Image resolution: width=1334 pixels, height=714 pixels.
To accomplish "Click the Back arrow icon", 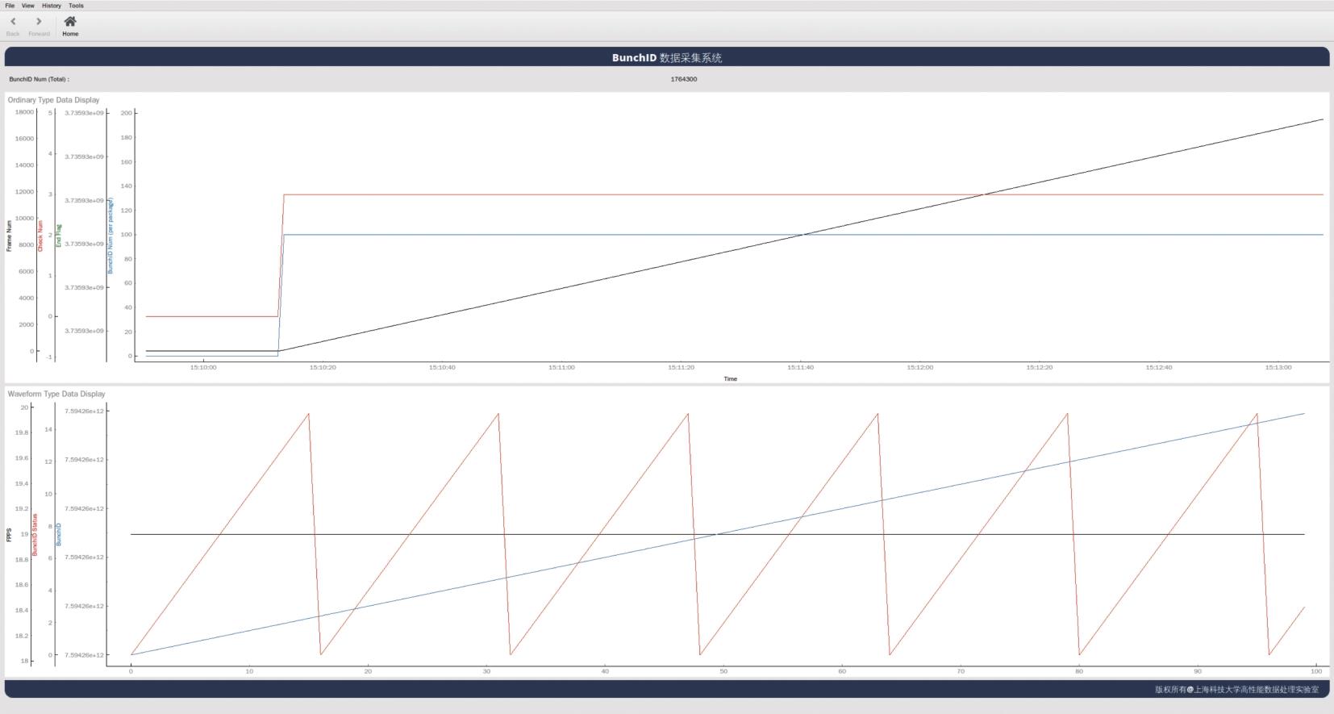I will tap(13, 22).
